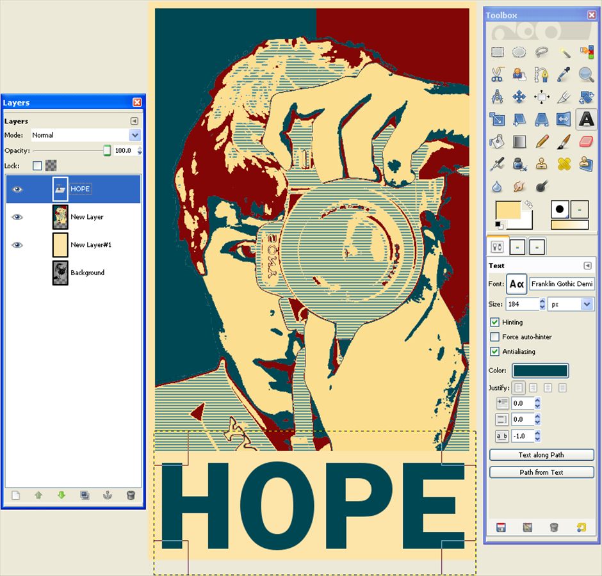602x576 pixels.
Task: Open the Text options panel menu arrow
Action: coord(587,266)
